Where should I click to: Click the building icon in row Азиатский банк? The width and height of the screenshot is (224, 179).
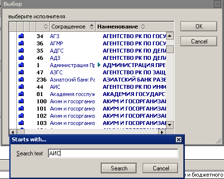[x=21, y=79]
